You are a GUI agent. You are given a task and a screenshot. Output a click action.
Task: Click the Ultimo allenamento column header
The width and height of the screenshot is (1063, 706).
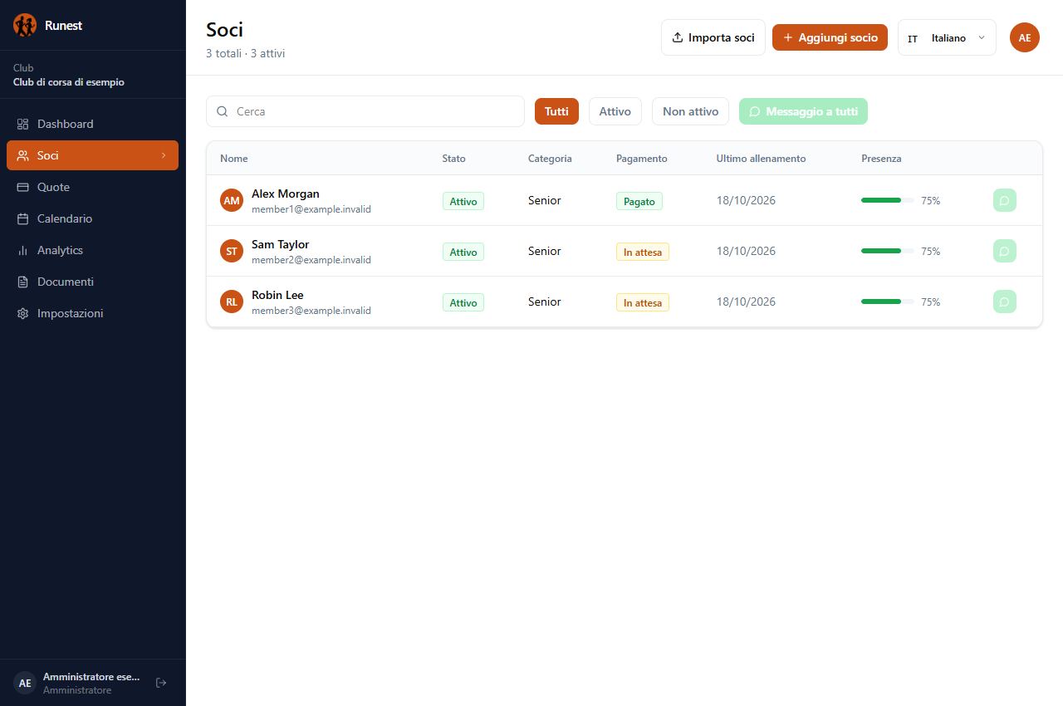click(761, 159)
